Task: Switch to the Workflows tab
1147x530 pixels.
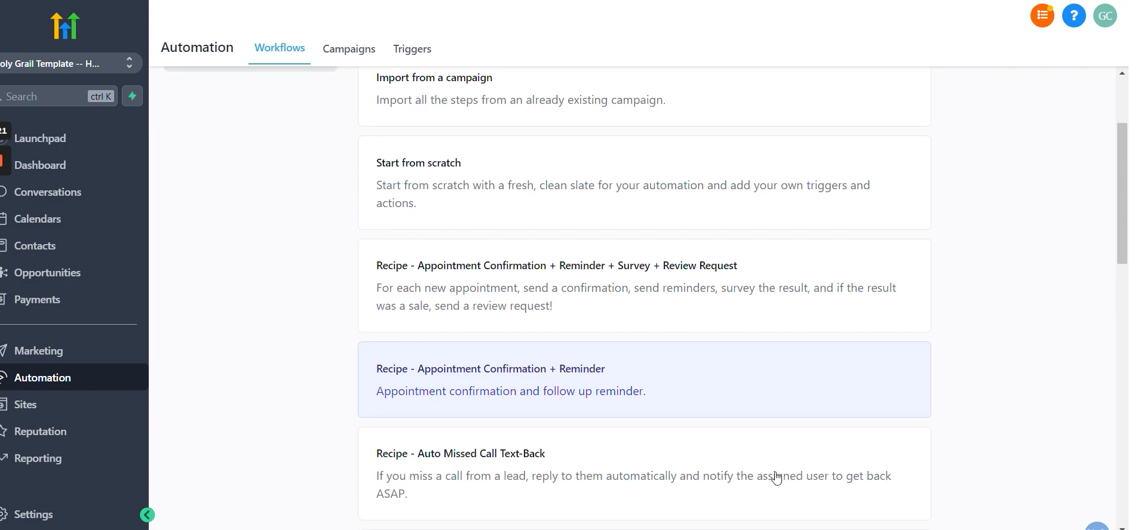Action: click(280, 48)
